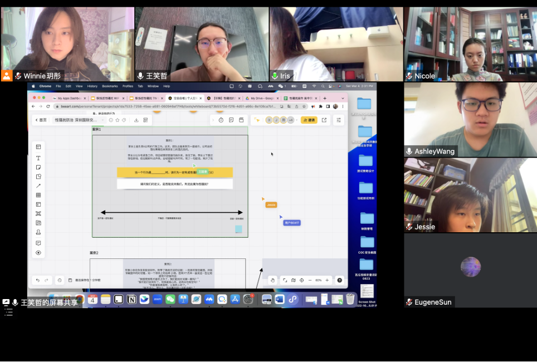This screenshot has width=537, height=362.
Task: Launch Notion from the Dock
Action: [x=131, y=299]
